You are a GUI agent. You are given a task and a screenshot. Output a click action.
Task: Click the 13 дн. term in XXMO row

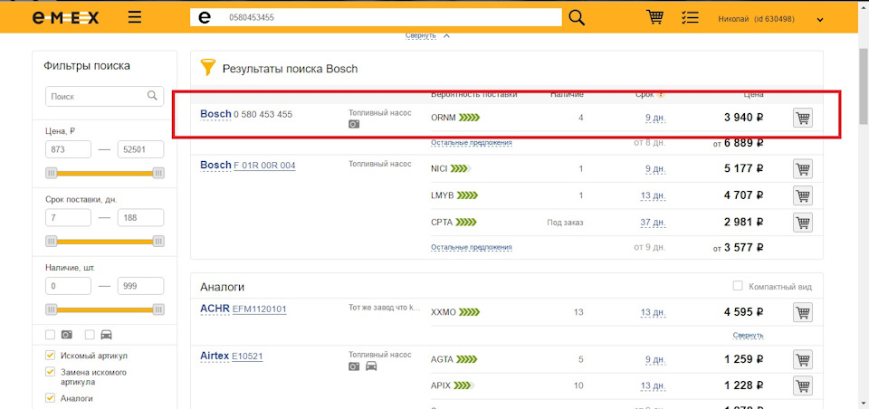pyautogui.click(x=654, y=312)
